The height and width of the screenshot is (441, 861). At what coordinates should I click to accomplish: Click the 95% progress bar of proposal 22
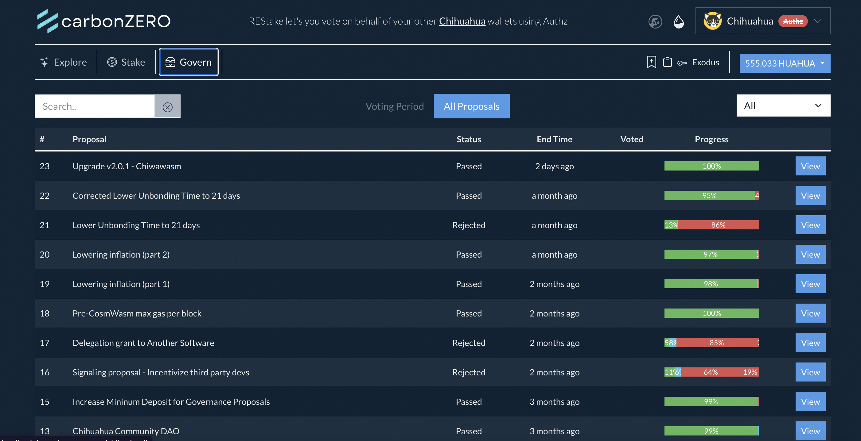point(709,195)
